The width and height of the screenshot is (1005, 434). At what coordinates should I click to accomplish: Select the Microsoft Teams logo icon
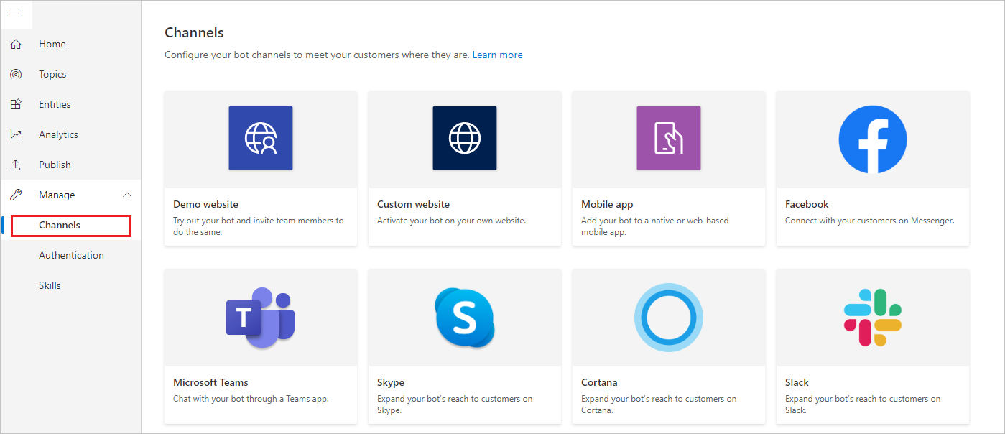pyautogui.click(x=261, y=317)
